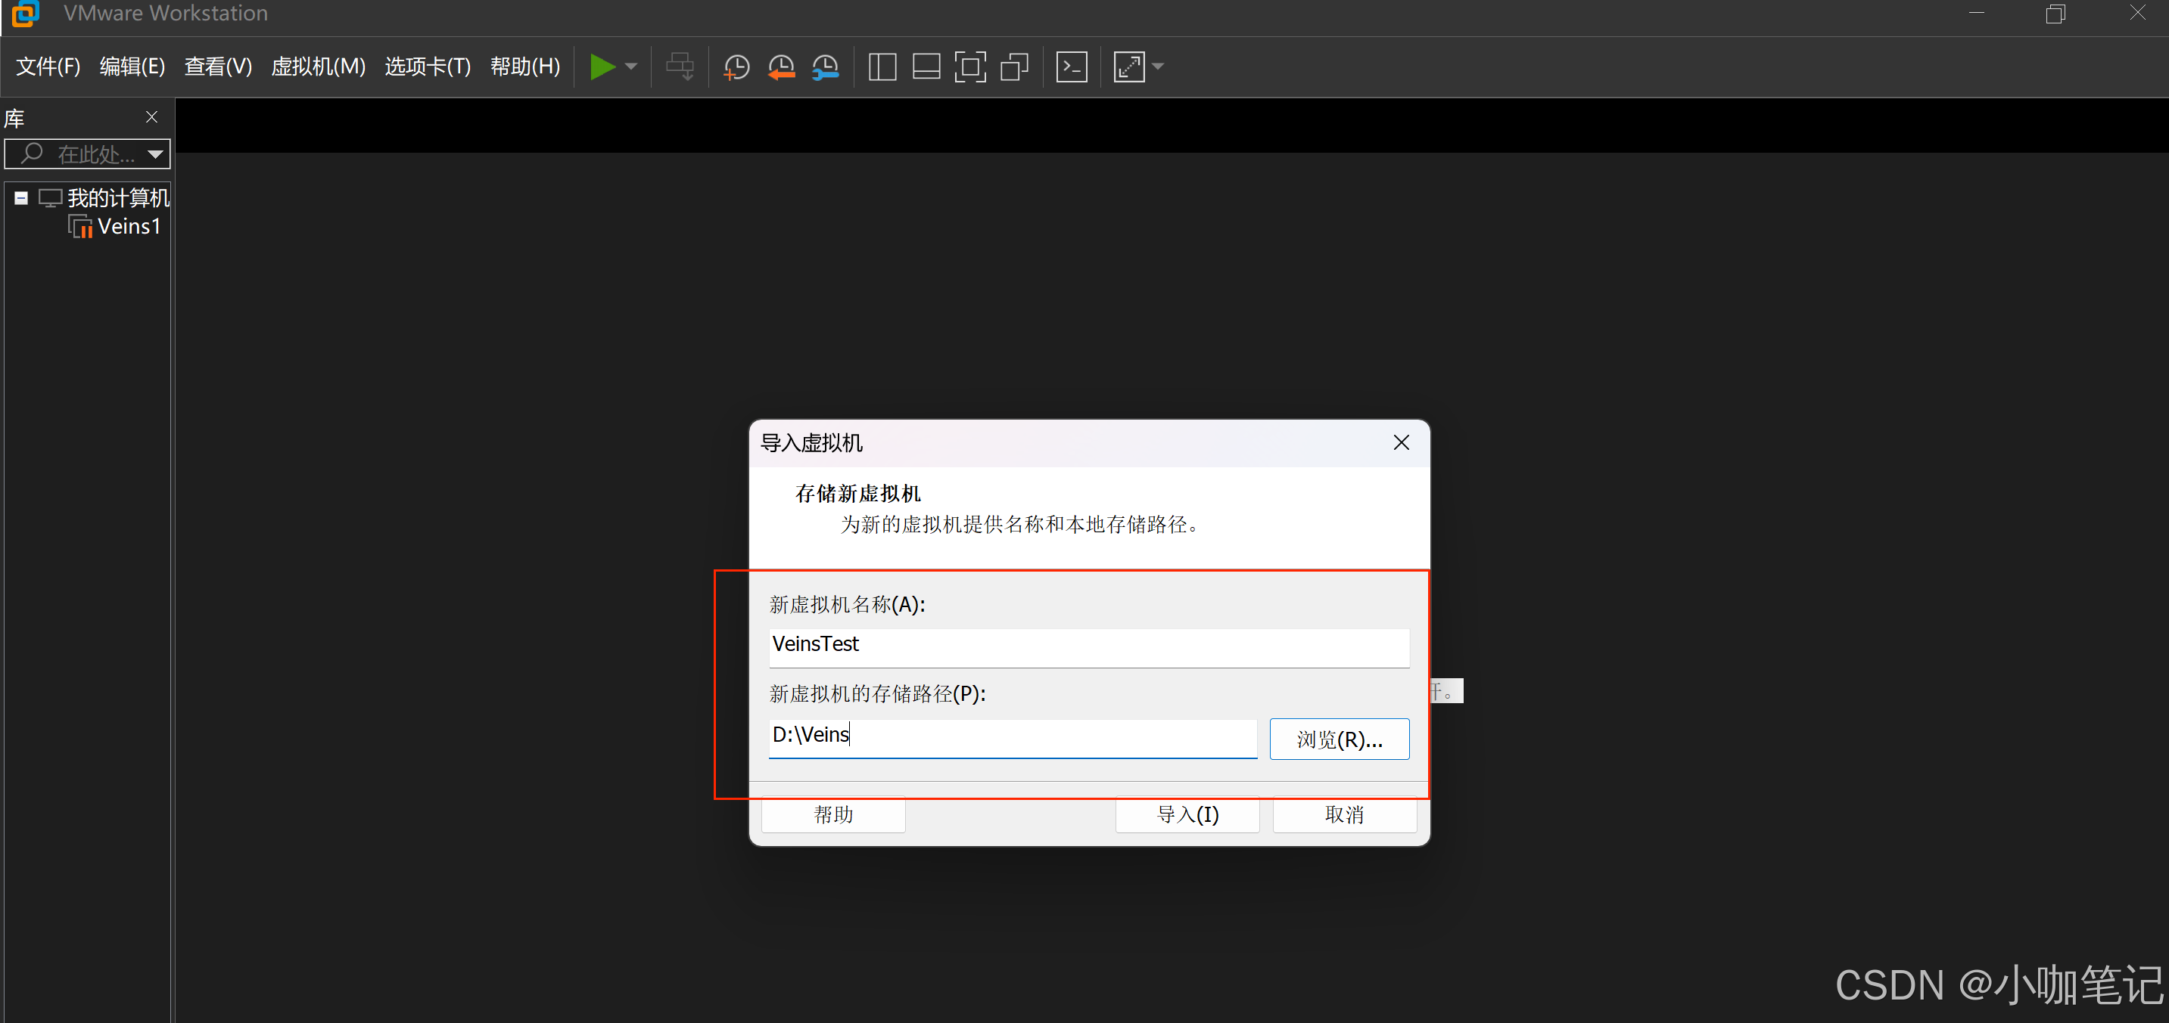Open the snapshot manager icon

(825, 67)
